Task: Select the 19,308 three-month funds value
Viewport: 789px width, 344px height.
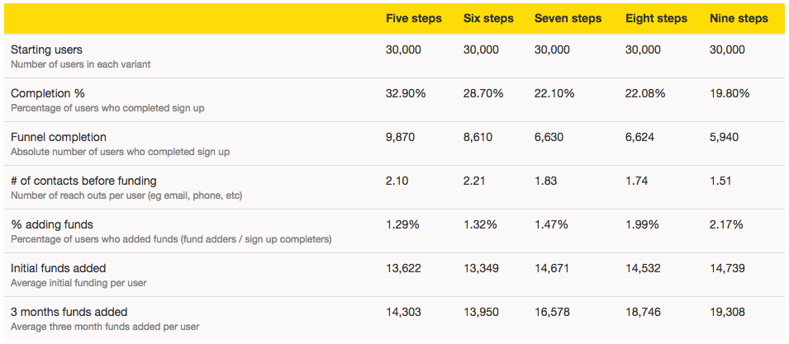Action: 727,312
